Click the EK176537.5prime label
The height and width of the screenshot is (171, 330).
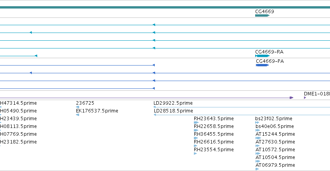pyautogui.click(x=97, y=111)
